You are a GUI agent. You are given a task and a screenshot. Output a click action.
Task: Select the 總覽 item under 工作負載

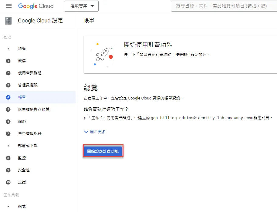coord(22,206)
